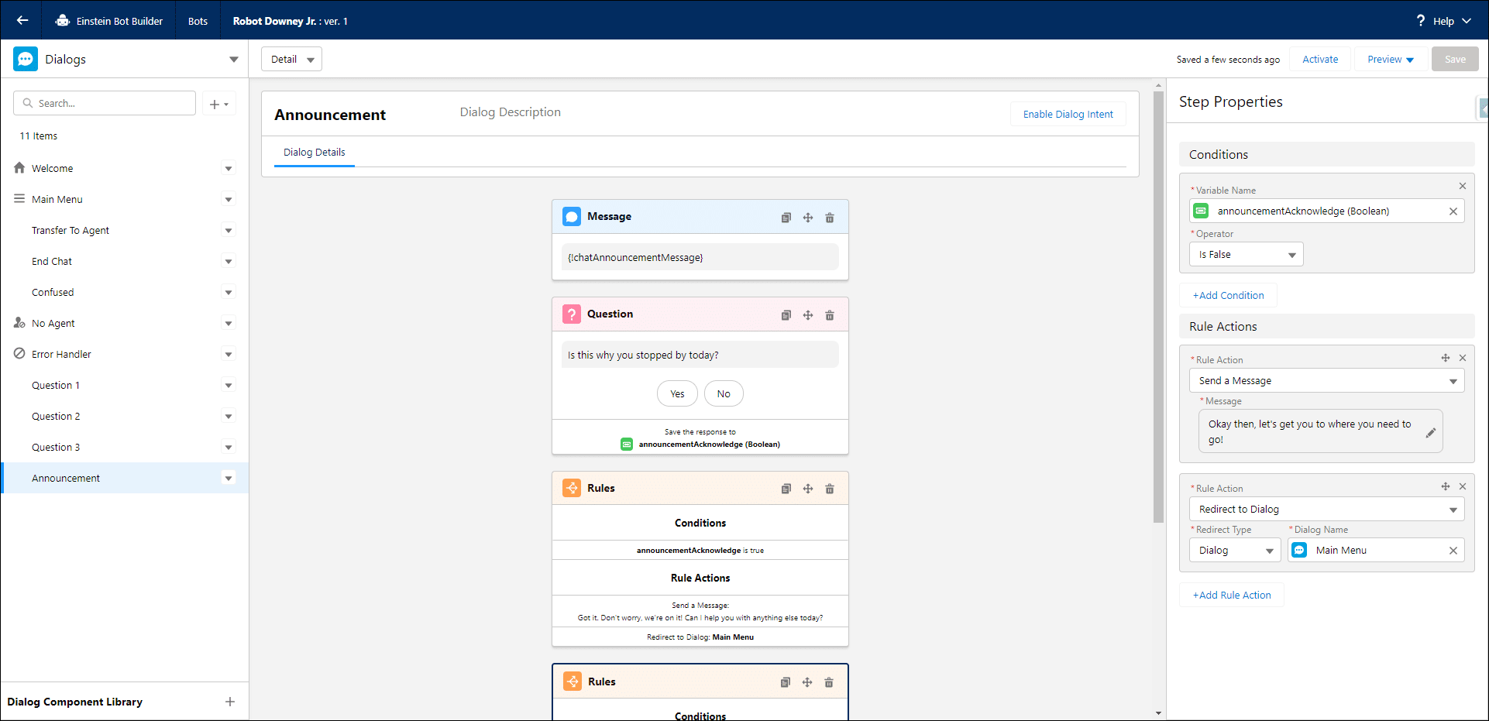This screenshot has width=1489, height=721.
Task: Copy the Message step
Action: coord(786,218)
